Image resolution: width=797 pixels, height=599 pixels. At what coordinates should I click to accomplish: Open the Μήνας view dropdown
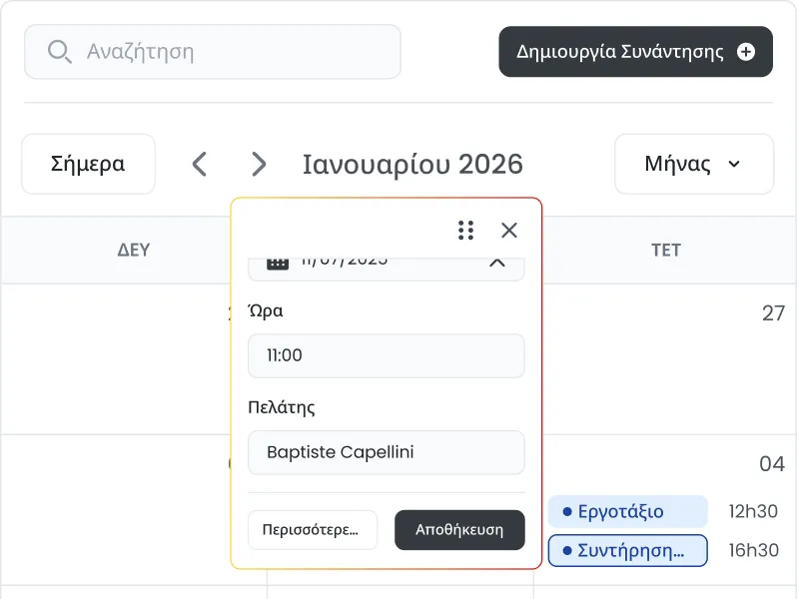tap(694, 164)
